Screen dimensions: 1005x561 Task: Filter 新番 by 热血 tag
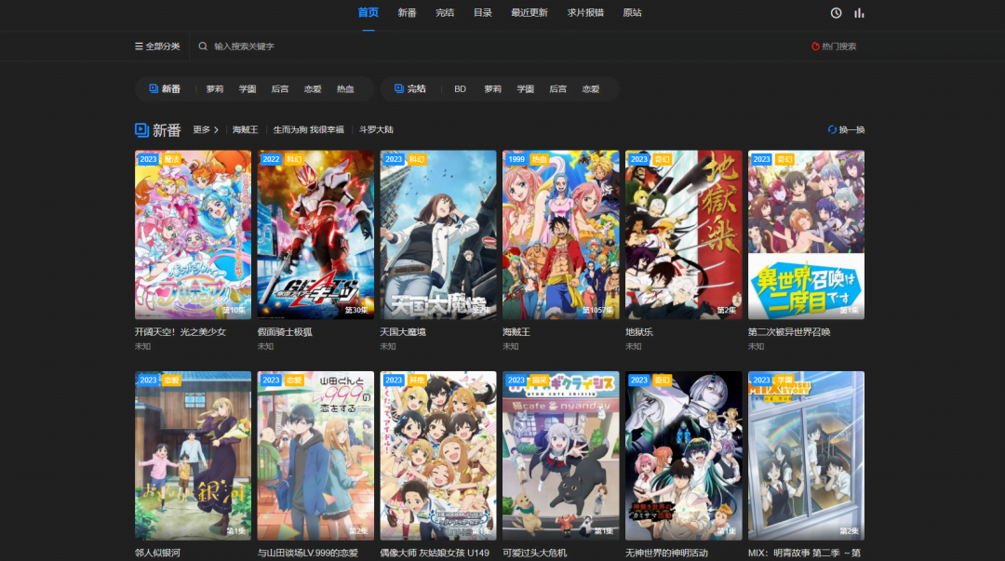[x=345, y=89]
